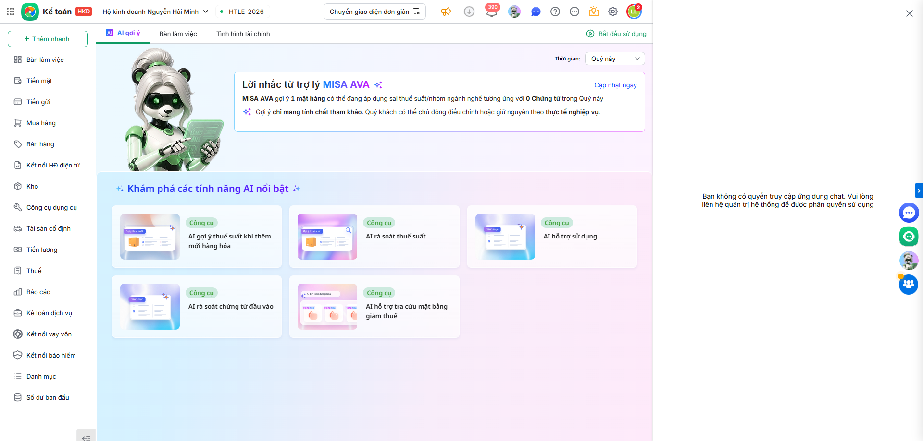Open the blue chat bubble icon in top bar
Screen dimensions: 923x441
536,12
